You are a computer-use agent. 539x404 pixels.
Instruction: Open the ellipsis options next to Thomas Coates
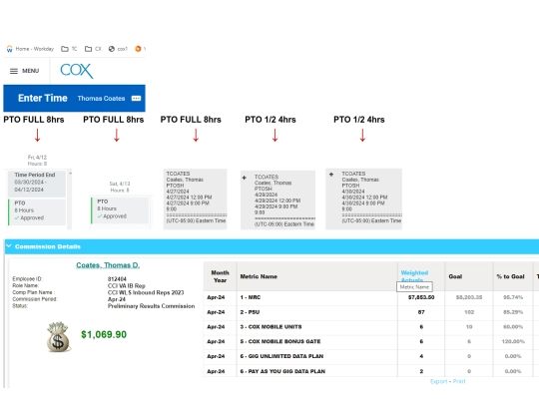pyautogui.click(x=136, y=98)
